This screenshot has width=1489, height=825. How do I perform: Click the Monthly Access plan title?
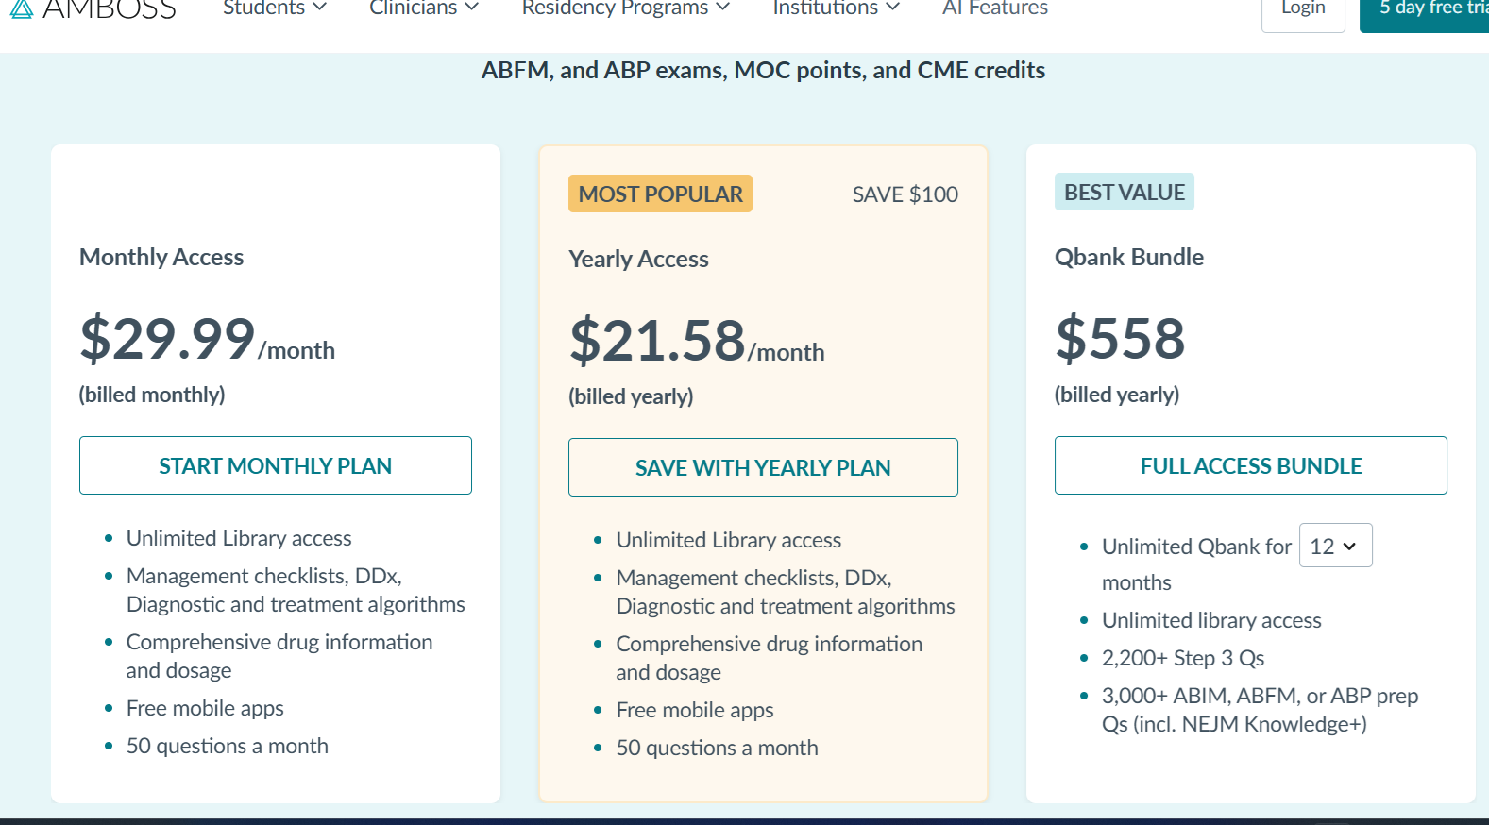pos(161,257)
